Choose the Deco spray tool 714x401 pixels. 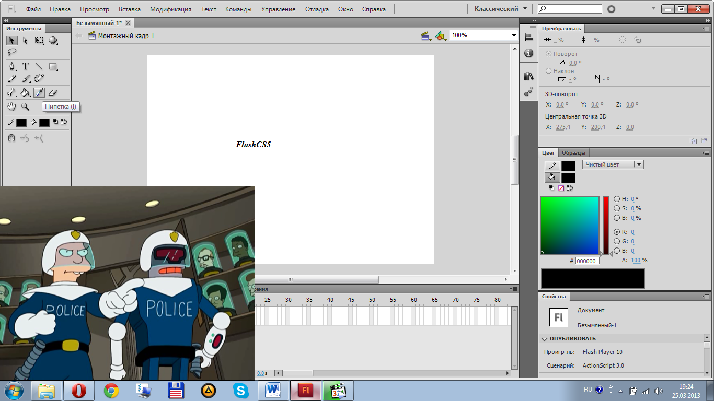click(x=39, y=78)
